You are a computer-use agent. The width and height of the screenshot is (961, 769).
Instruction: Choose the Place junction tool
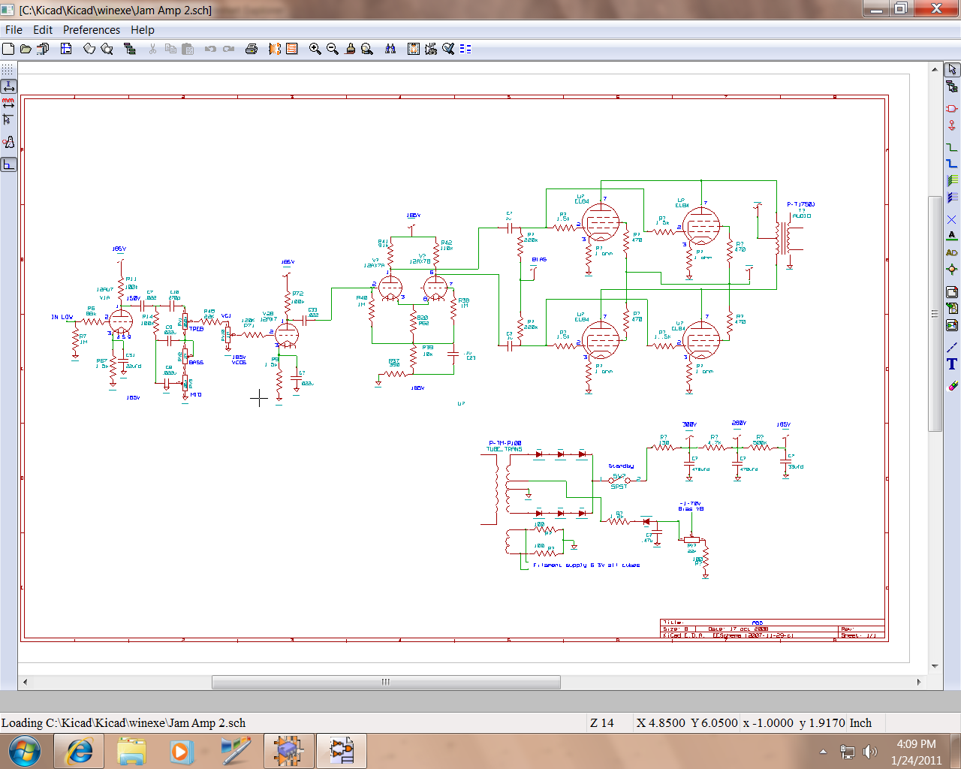[952, 270]
